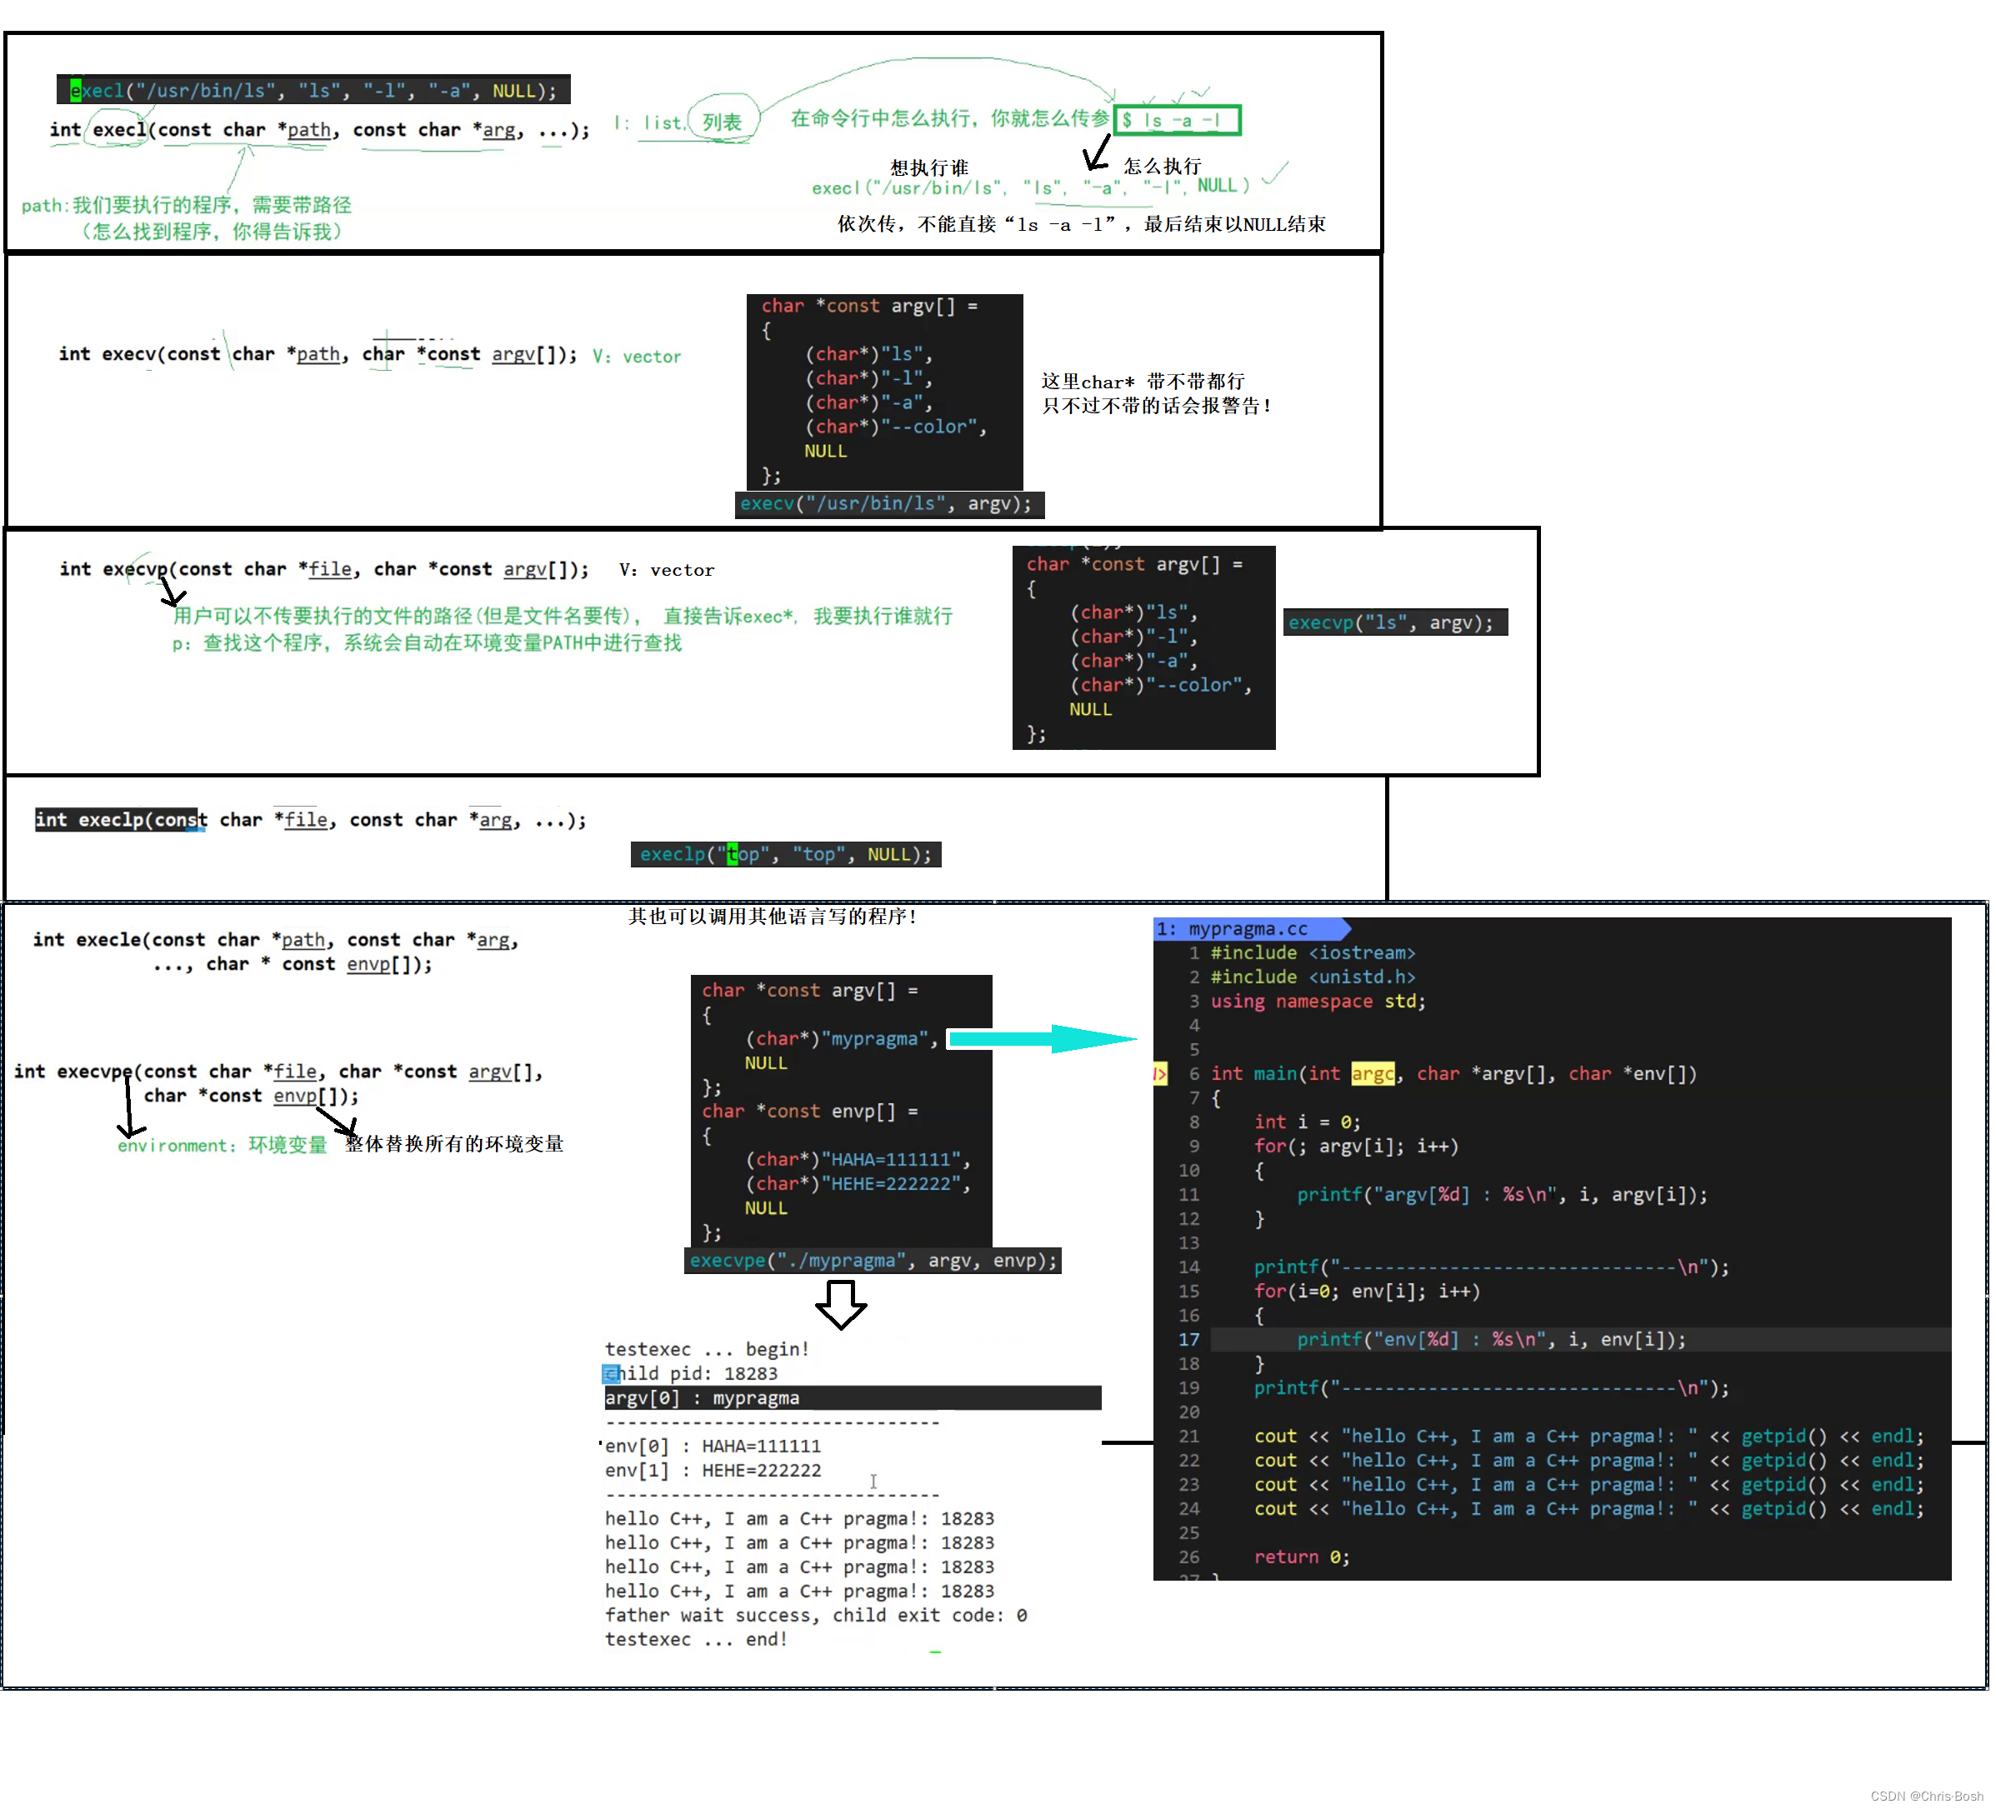Viewport: 1996px width, 1809px height.
Task: Click the '想执行谁' annotation
Action: click(928, 167)
